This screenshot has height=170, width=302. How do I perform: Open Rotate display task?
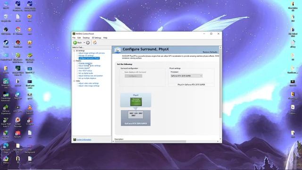click(x=84, y=68)
